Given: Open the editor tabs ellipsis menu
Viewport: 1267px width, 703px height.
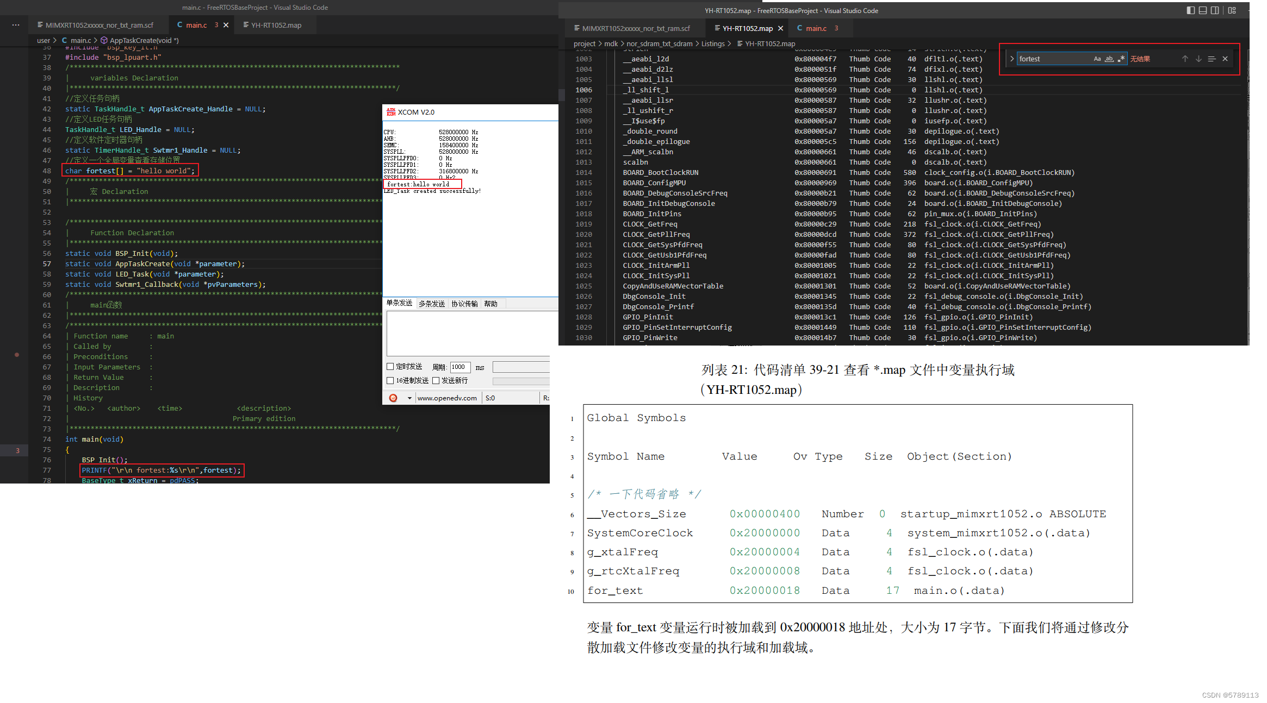Looking at the screenshot, I should point(16,25).
